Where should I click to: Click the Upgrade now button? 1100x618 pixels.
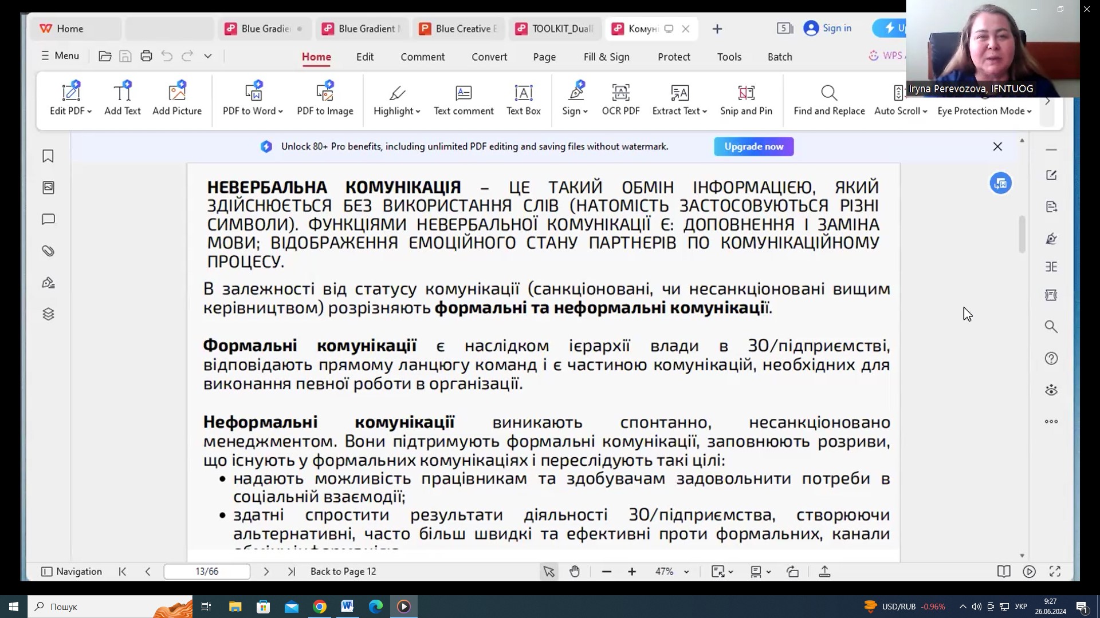click(x=753, y=146)
